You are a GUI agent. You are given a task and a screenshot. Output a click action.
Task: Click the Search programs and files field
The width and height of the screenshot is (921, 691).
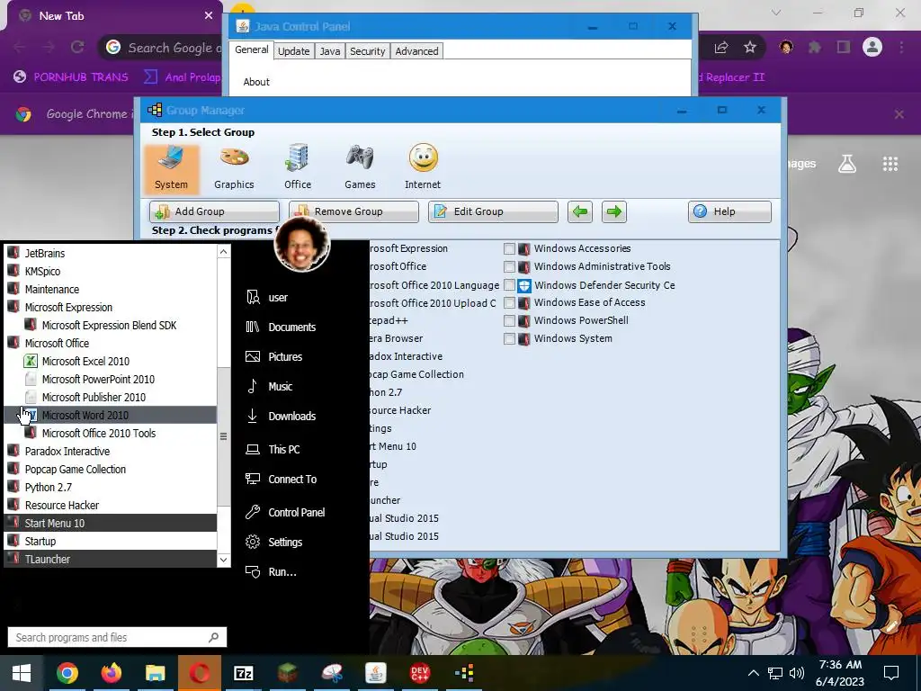(x=117, y=638)
